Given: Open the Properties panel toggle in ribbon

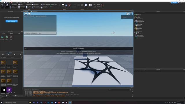Looking at the screenshot, I should coord(7,6).
